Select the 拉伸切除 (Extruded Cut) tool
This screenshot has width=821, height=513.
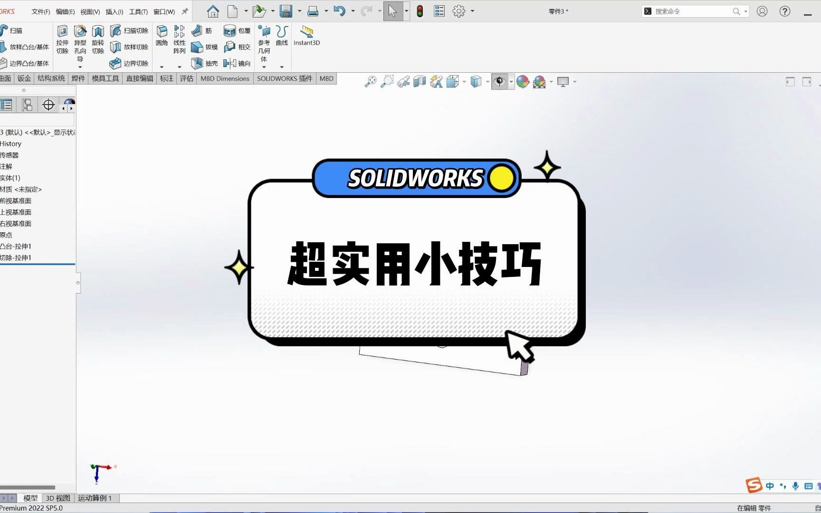point(62,40)
